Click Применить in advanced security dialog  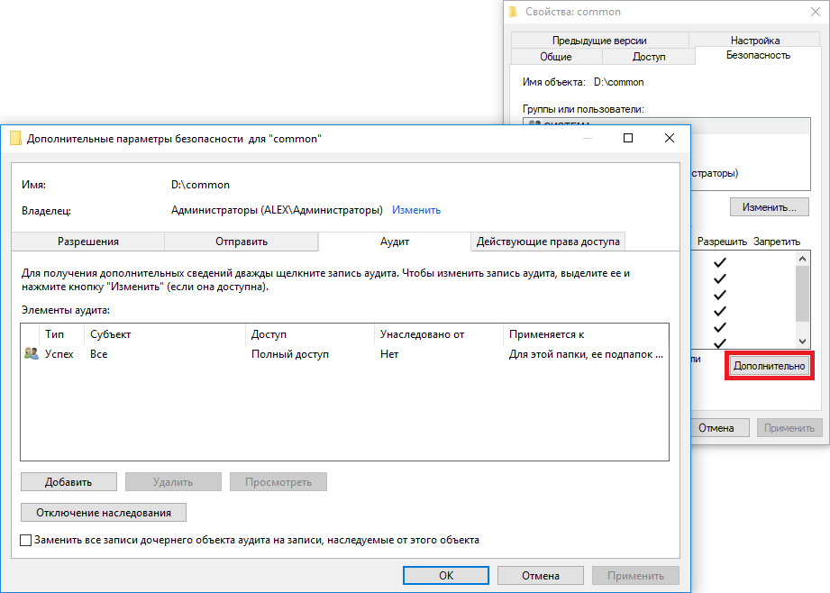tap(635, 576)
